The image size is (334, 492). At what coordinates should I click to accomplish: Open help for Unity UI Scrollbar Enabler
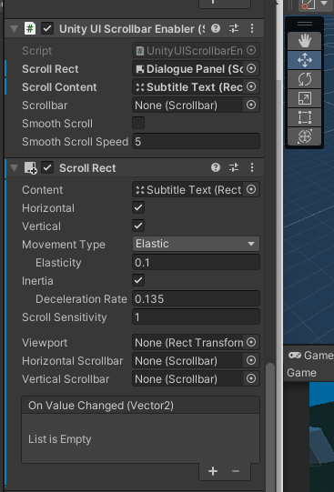[x=216, y=28]
